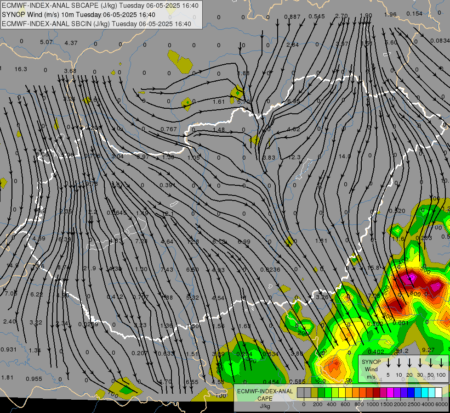Click the map value '11.6'
This screenshot has width=450, height=413.
point(398,239)
